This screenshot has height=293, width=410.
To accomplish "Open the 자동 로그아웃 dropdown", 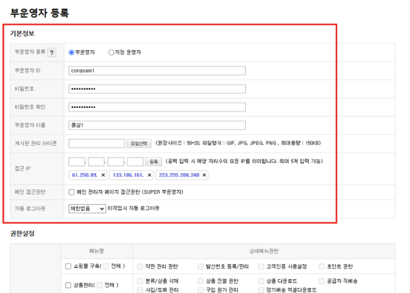I will click(87, 208).
